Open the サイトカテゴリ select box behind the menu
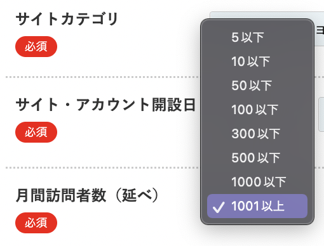This screenshot has width=324, height=246. [x=319, y=29]
